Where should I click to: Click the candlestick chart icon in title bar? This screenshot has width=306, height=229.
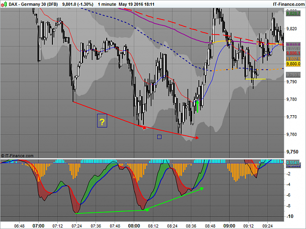coord(4,4)
